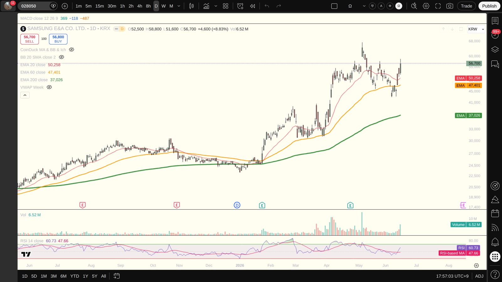Screen dimensions: 502x282
Task: Take a chart snapshot with the camera icon
Action: tap(450, 6)
